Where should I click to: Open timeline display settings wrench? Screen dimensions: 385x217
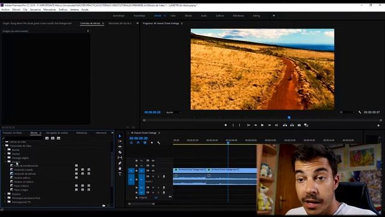pos(159,143)
